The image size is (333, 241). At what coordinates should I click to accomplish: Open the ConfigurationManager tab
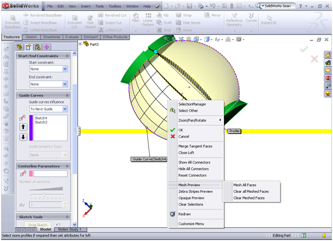(x=38, y=47)
